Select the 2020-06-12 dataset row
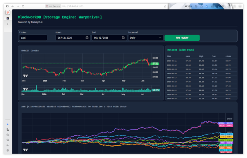This screenshot has height=158, width=247. point(201,65)
